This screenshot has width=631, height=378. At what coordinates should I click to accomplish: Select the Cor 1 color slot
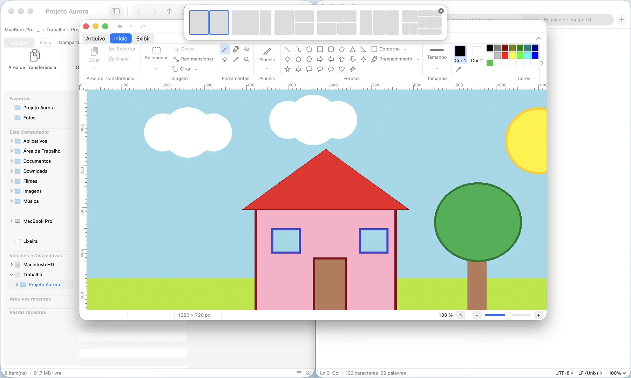[460, 55]
